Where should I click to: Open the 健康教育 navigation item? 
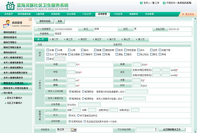click(x=134, y=14)
